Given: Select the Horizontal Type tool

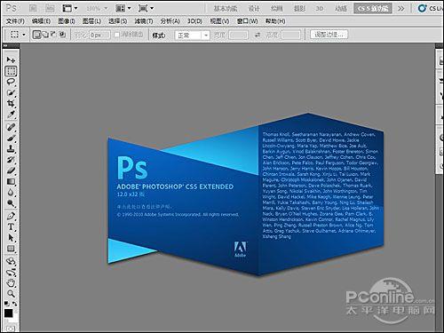Looking at the screenshot, I should 11,227.
